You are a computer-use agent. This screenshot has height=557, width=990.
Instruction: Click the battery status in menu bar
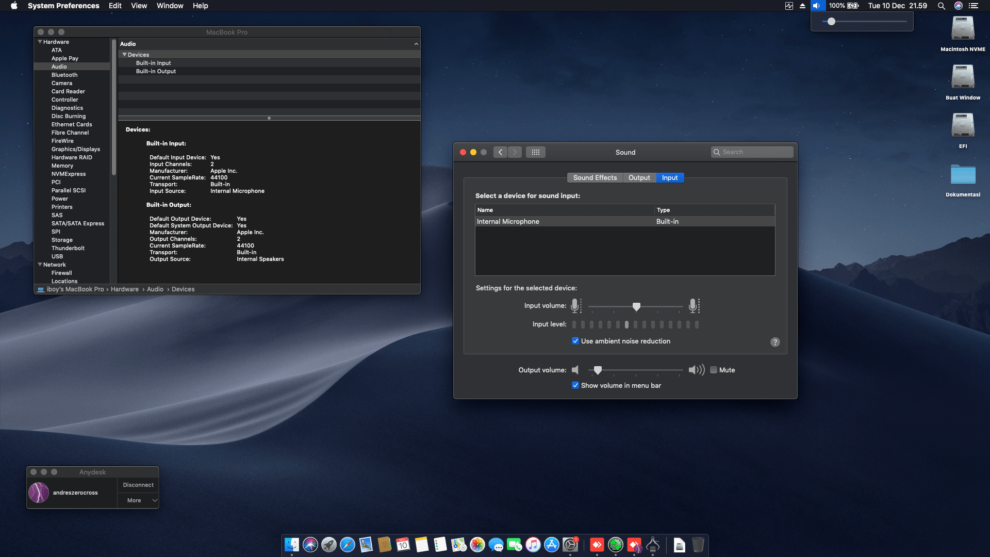(844, 6)
